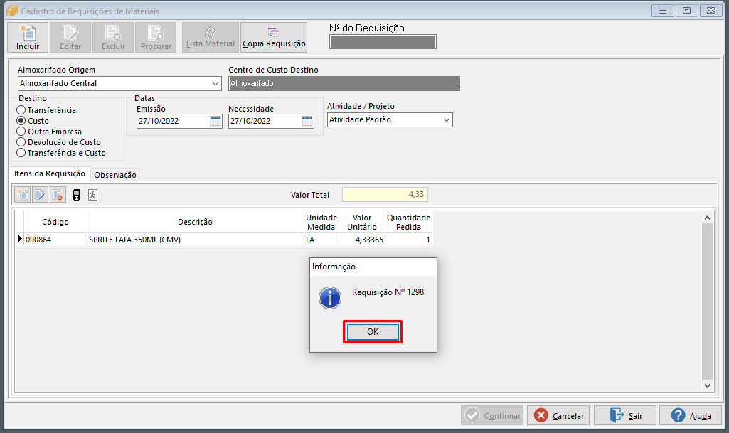Viewport: 729px width, 433px height.
Task: Click Requisição Nº 1298 message text
Action: click(388, 292)
